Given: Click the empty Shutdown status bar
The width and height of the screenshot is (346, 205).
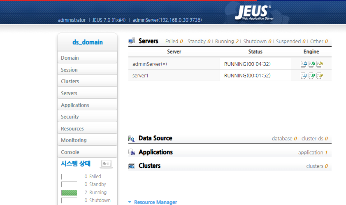Looking at the screenshot, I should pyautogui.click(x=69, y=200).
